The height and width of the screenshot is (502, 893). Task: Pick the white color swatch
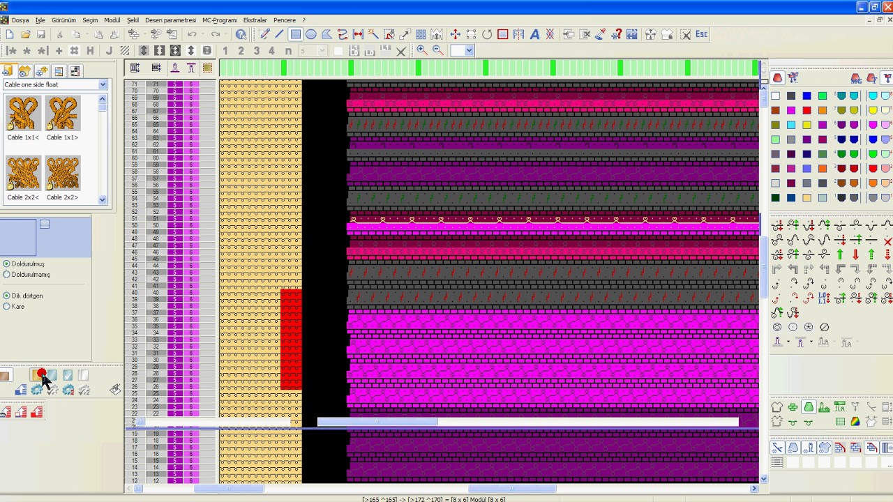pyautogui.click(x=776, y=96)
